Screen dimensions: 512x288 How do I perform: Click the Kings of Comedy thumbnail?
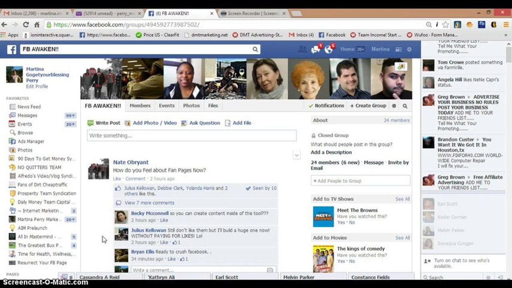(323, 259)
